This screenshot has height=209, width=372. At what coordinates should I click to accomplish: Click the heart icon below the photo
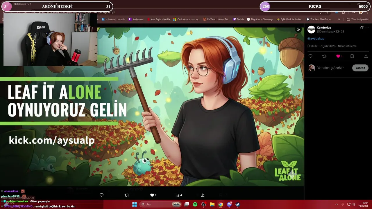click(152, 195)
